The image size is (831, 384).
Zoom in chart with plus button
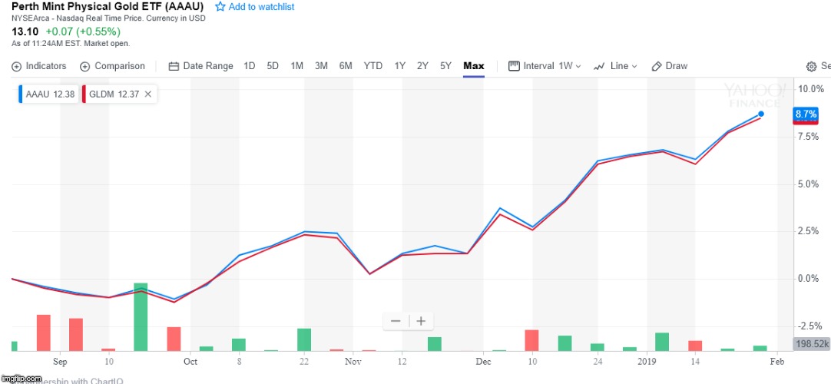(x=421, y=321)
